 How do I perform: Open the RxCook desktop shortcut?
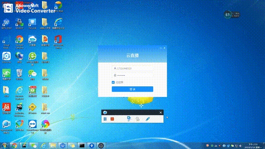(32, 24)
